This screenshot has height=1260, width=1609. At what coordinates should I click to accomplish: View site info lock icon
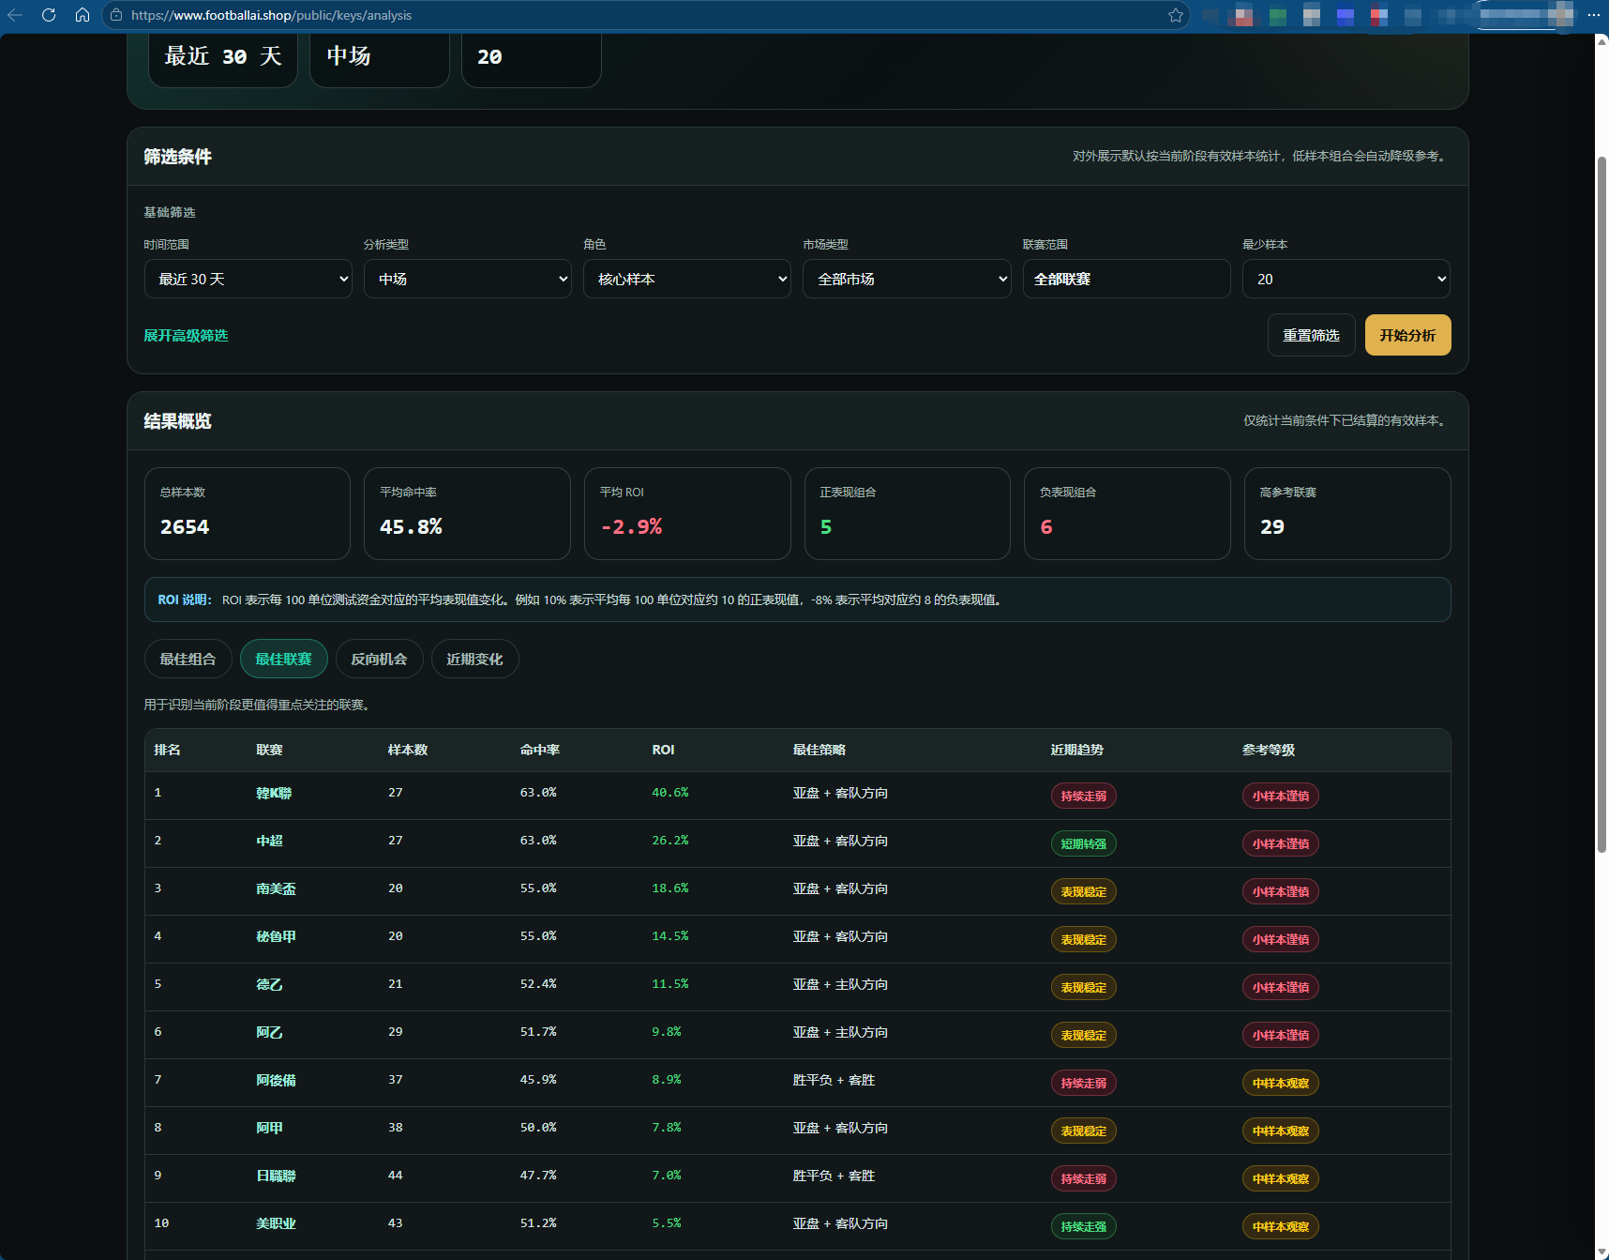pos(116,15)
